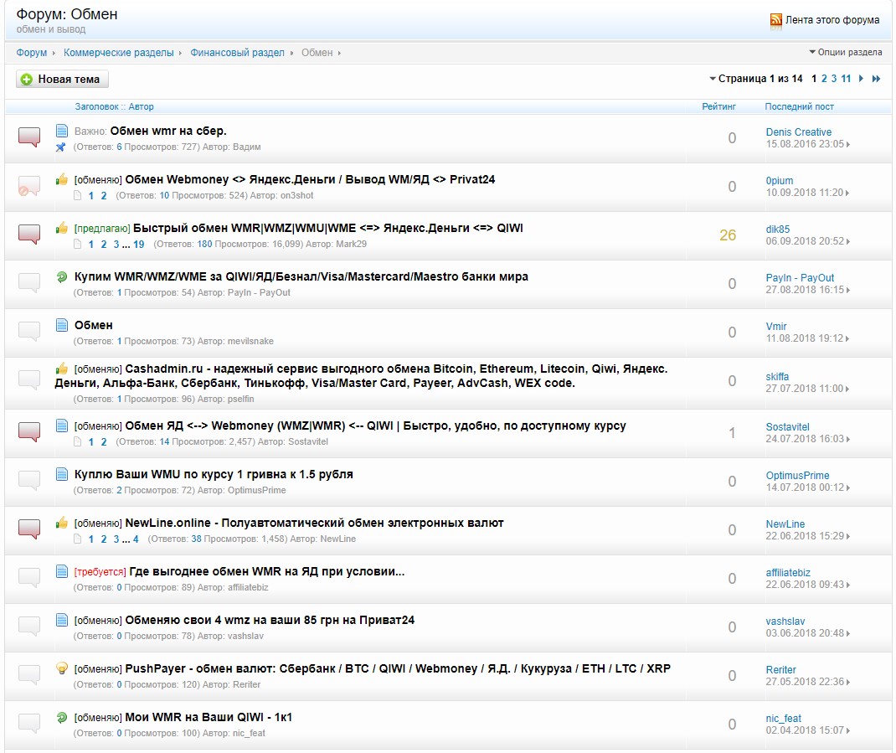896x753 pixels.
Task: Open page 2 of the Privat24 thread
Action: (x=104, y=195)
